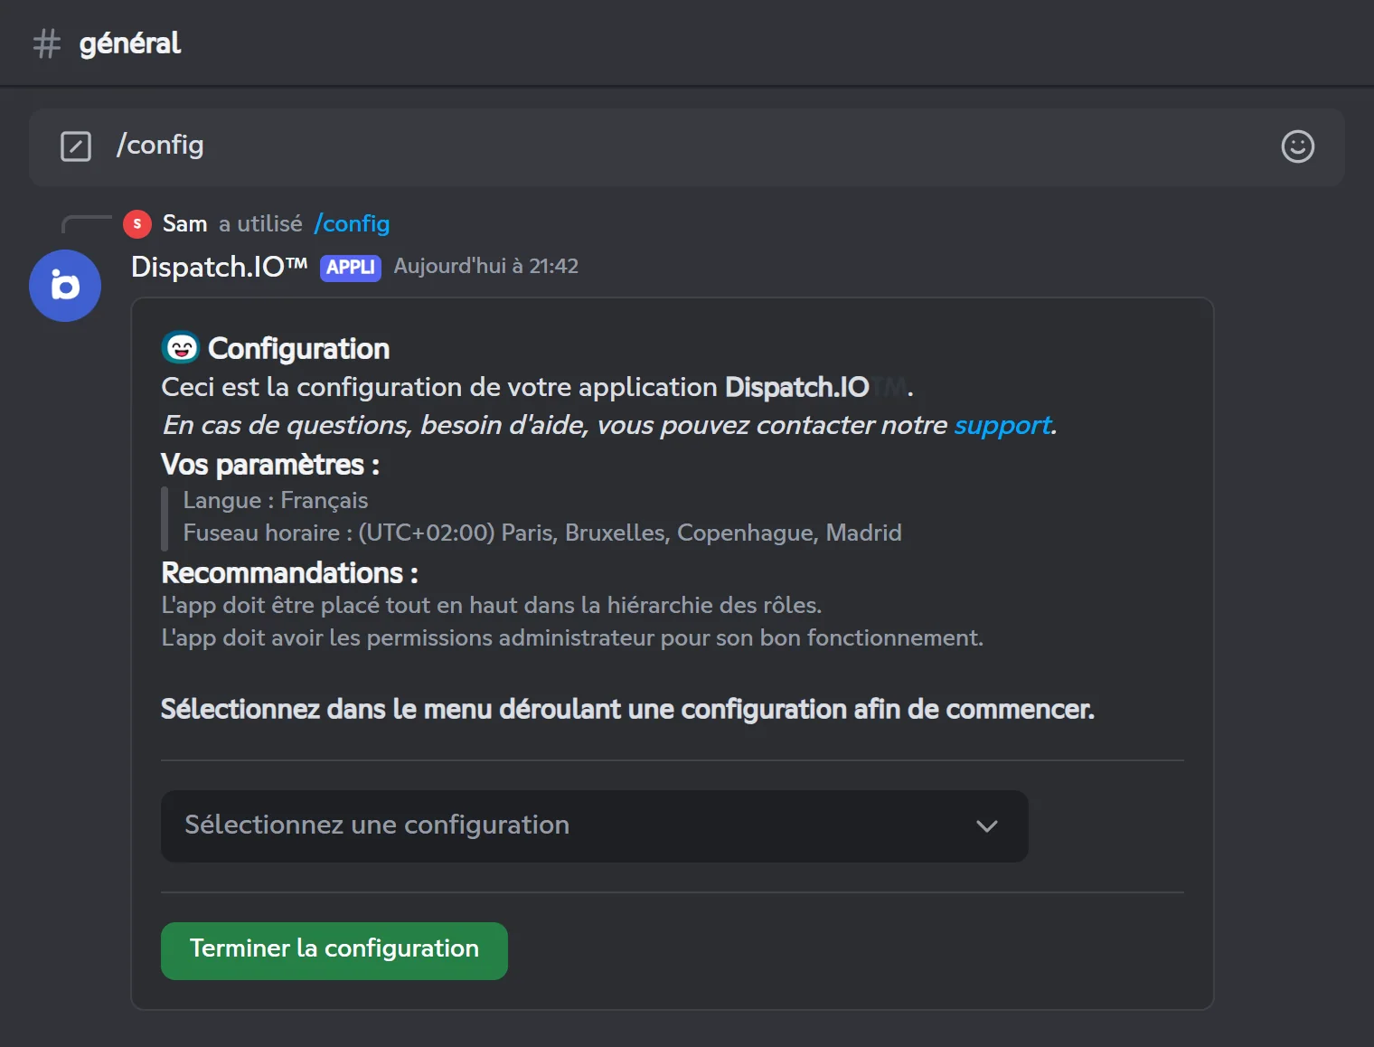Click the général channel title
This screenshot has height=1047, width=1374.
click(x=130, y=43)
